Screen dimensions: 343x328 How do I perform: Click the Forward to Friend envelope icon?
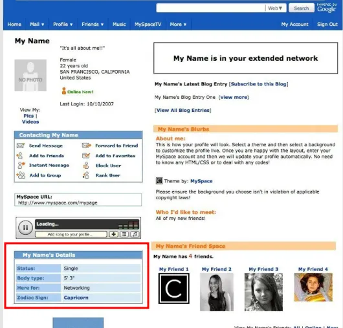tap(87, 145)
